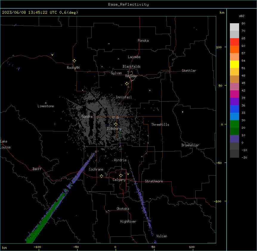Click the Lake Louise label
Screen dimensions: 257x251
tap(5, 144)
